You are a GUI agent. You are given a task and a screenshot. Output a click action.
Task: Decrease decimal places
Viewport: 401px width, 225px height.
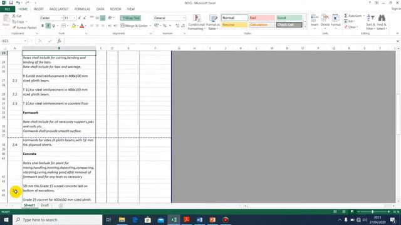[183, 26]
